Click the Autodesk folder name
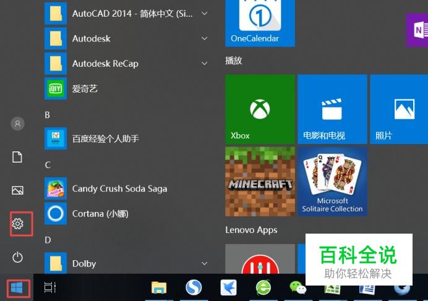Image resolution: width=428 pixels, height=301 pixels. (91, 38)
